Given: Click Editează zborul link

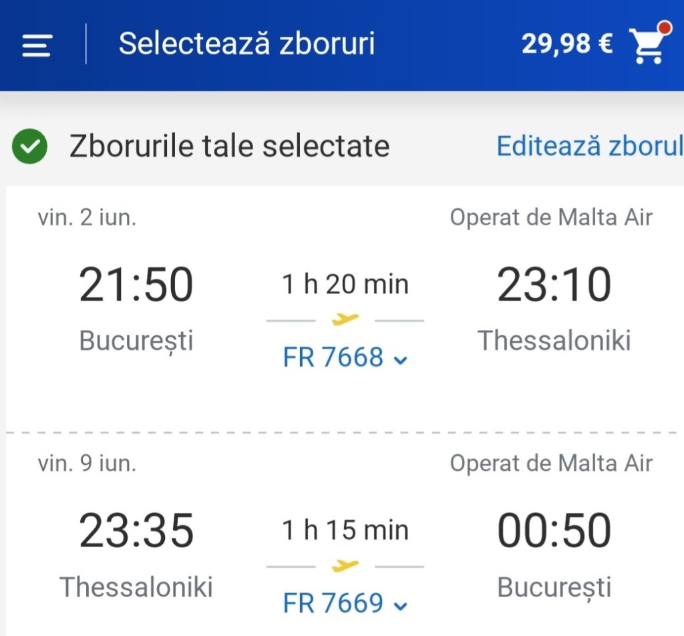Looking at the screenshot, I should pyautogui.click(x=589, y=146).
